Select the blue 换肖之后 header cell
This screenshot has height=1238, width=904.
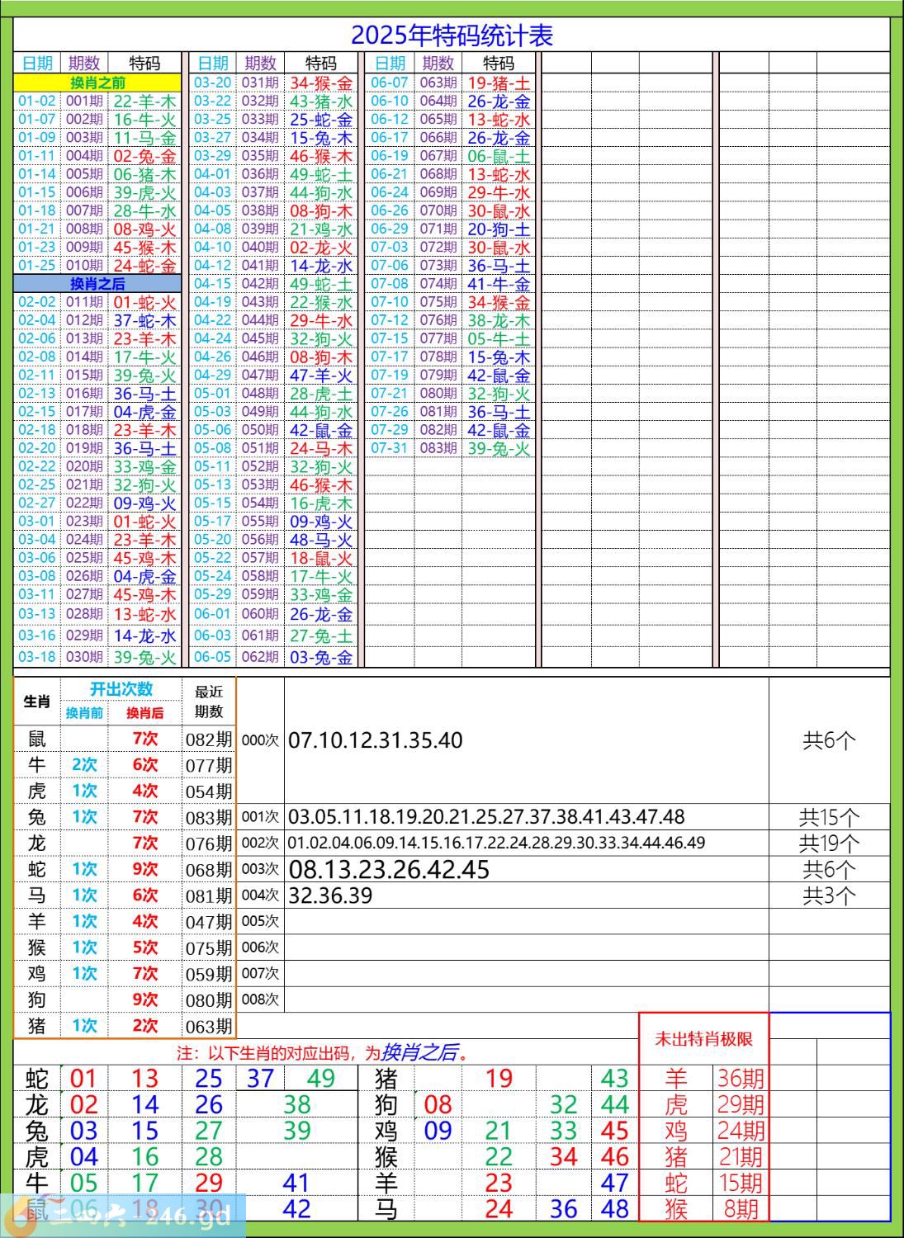[x=97, y=283]
